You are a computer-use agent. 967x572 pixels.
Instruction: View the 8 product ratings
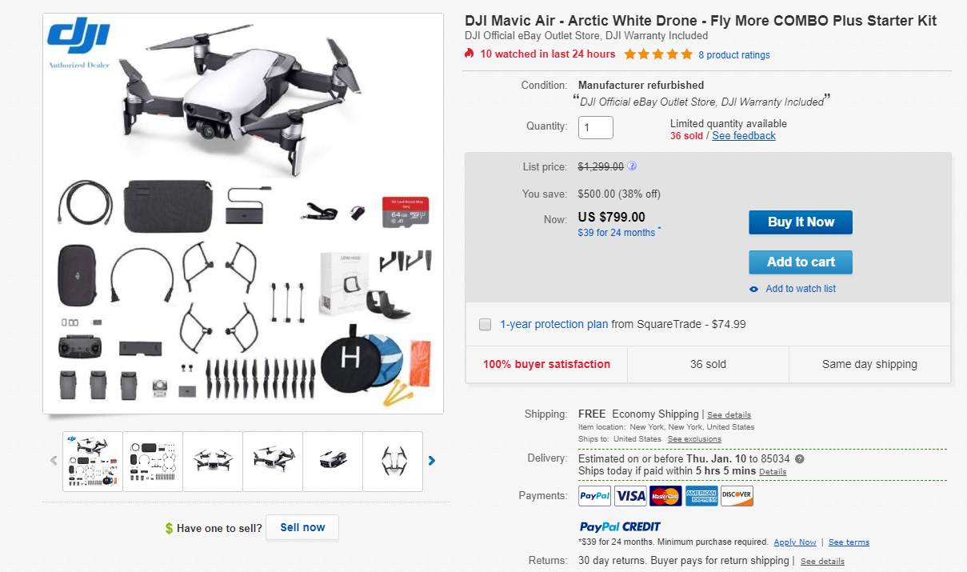click(734, 54)
